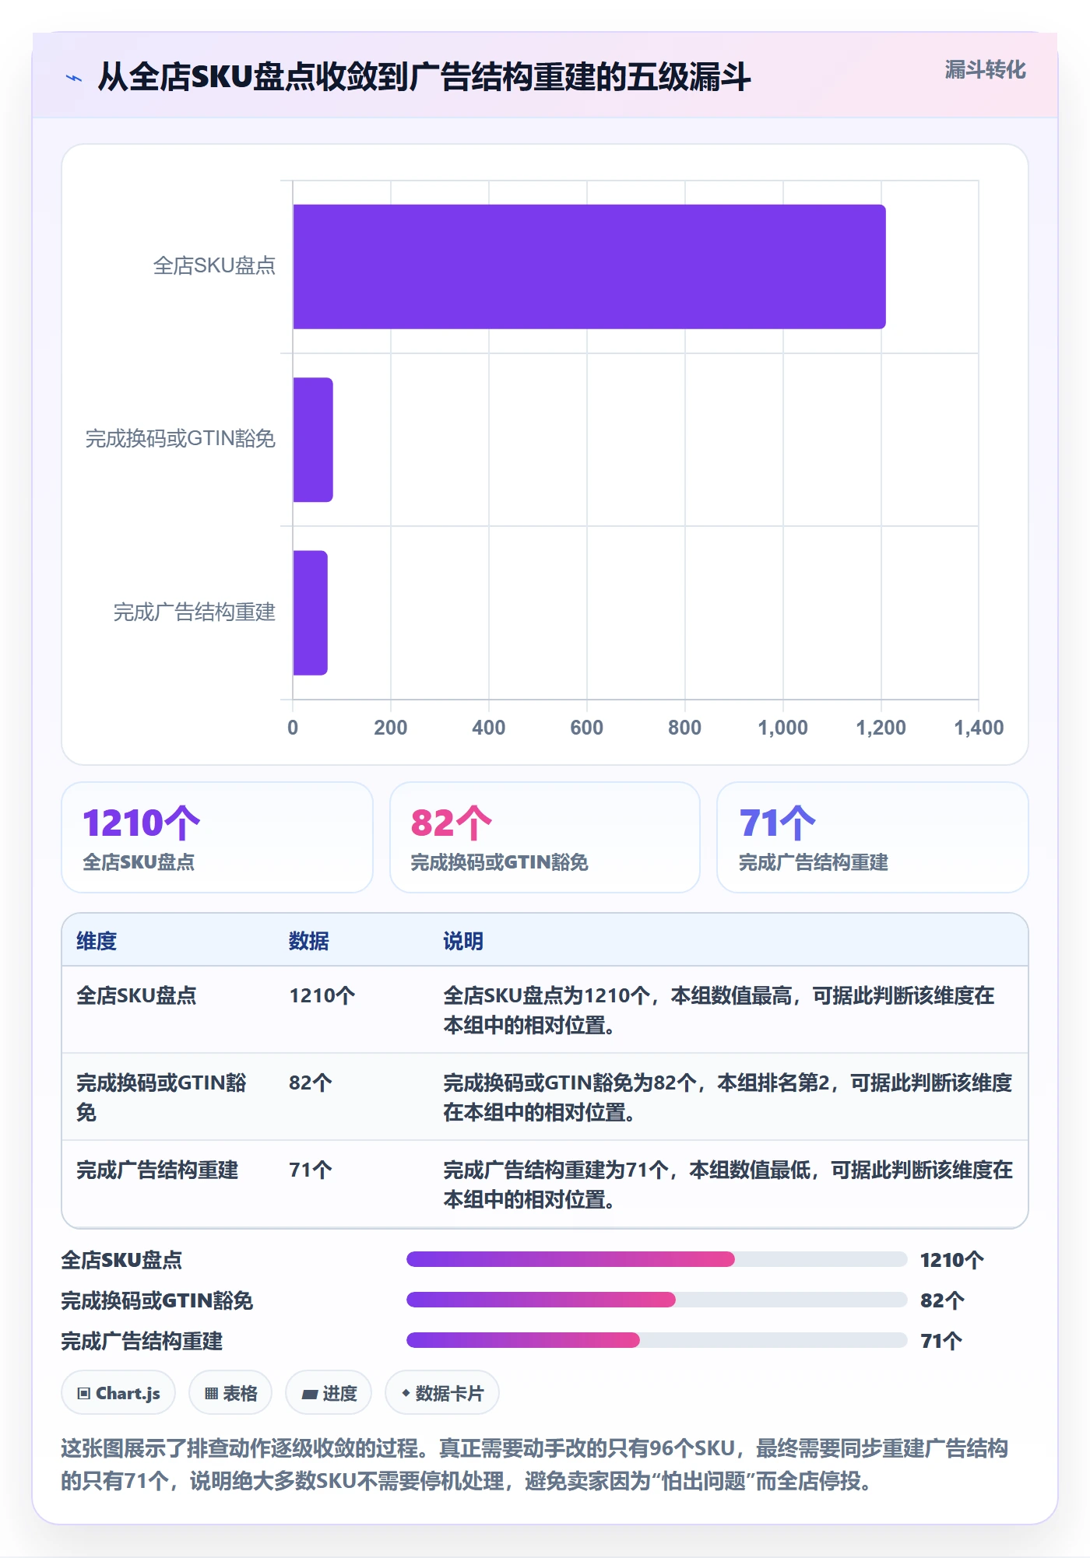Open the 1210个 全店SKU盘点 data card

pyautogui.click(x=217, y=837)
